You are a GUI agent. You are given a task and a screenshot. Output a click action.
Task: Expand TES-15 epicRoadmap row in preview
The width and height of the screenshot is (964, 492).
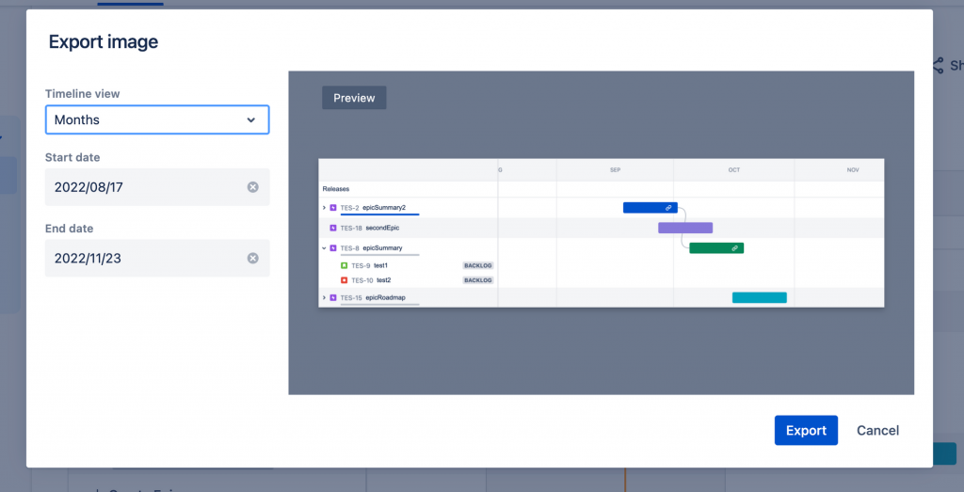point(324,298)
